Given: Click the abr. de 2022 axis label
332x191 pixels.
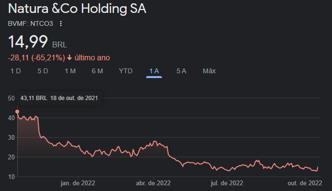Looking at the screenshot, I should [153, 183].
